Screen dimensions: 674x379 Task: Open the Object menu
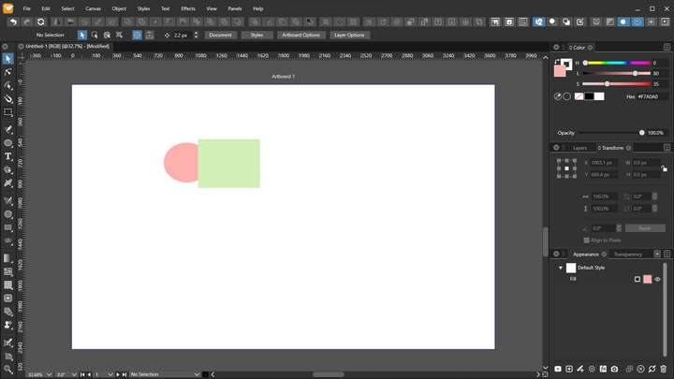tap(119, 8)
